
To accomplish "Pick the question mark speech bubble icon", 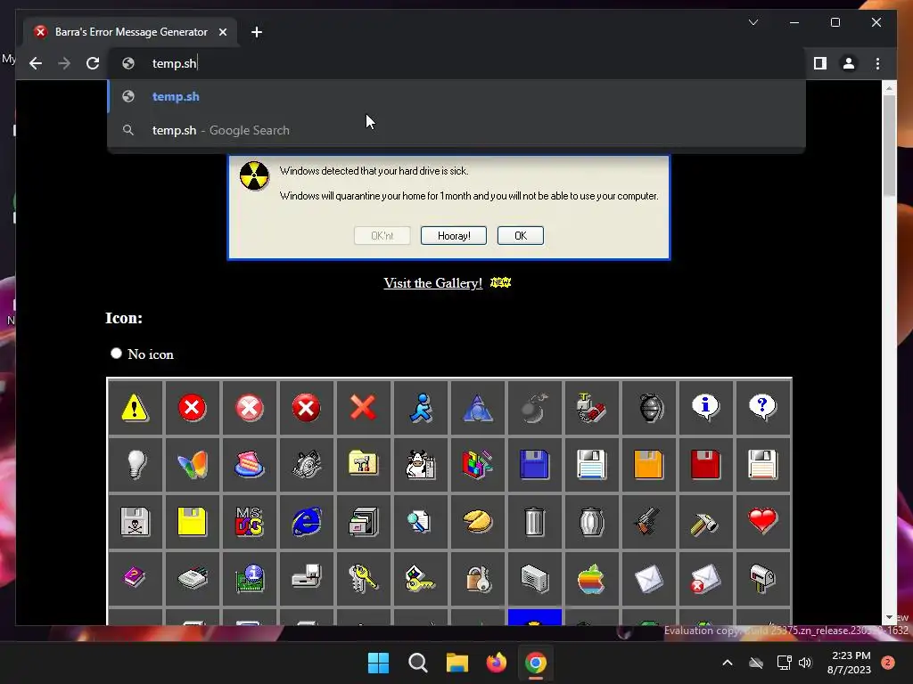I will [762, 407].
